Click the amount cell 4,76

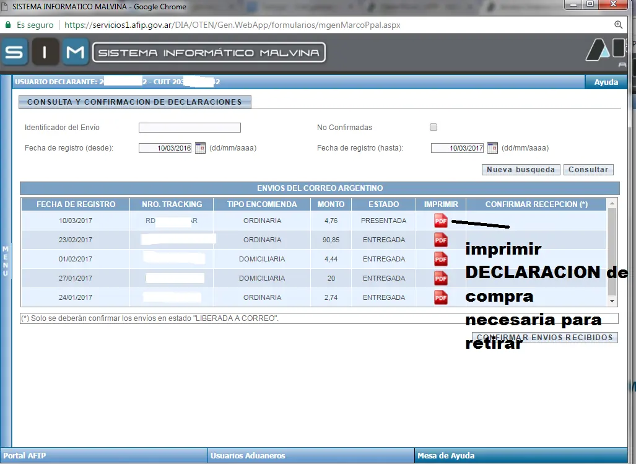click(331, 221)
